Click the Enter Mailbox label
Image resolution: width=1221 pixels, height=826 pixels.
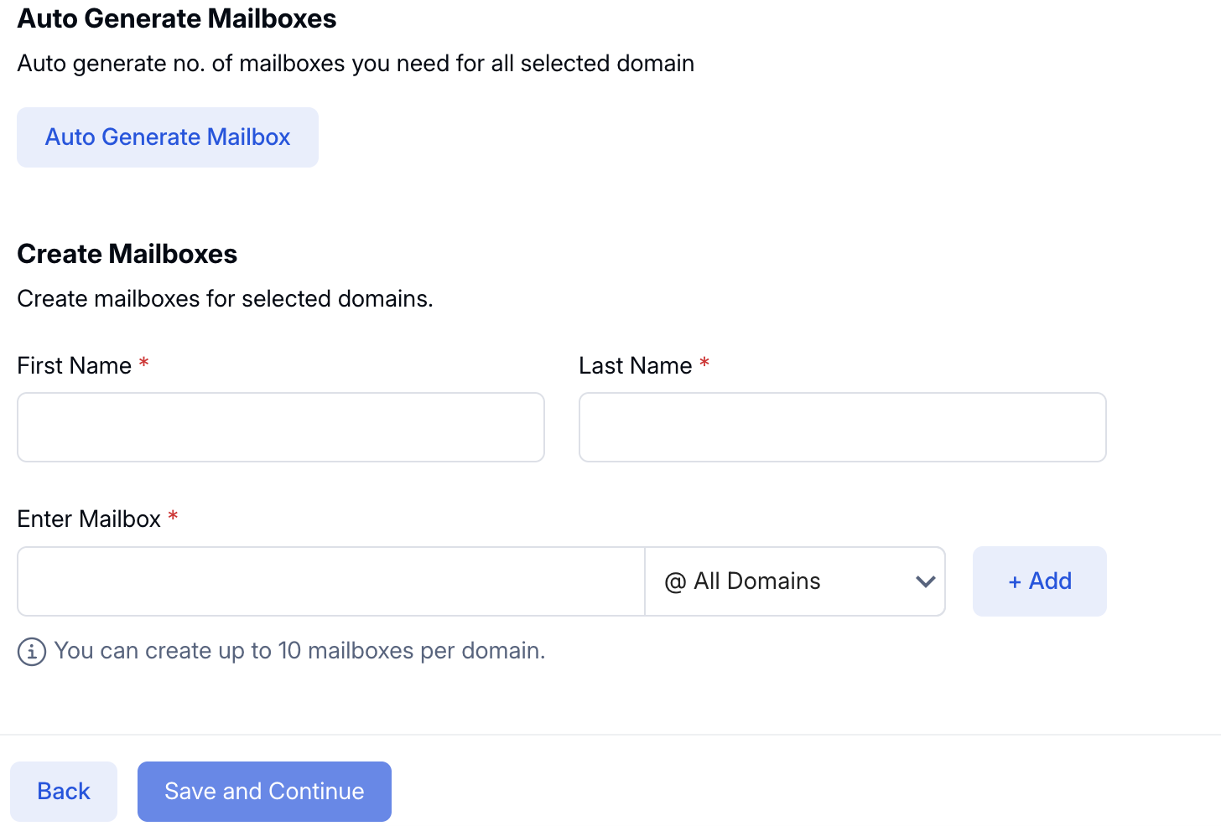click(88, 519)
